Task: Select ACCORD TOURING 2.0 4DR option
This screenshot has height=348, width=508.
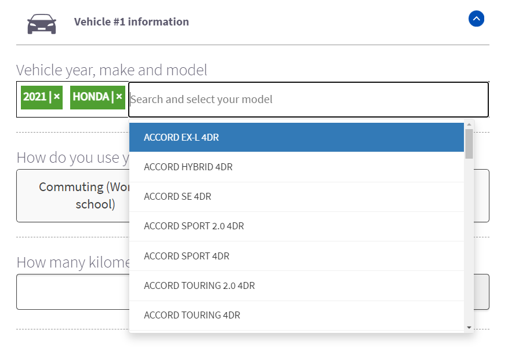Action: point(296,285)
